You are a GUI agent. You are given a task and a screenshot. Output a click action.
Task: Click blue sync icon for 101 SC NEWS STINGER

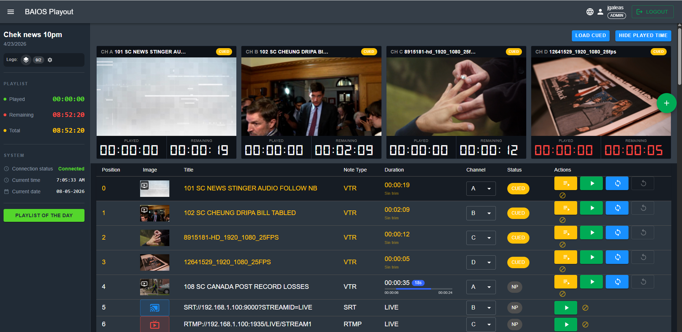pyautogui.click(x=617, y=183)
